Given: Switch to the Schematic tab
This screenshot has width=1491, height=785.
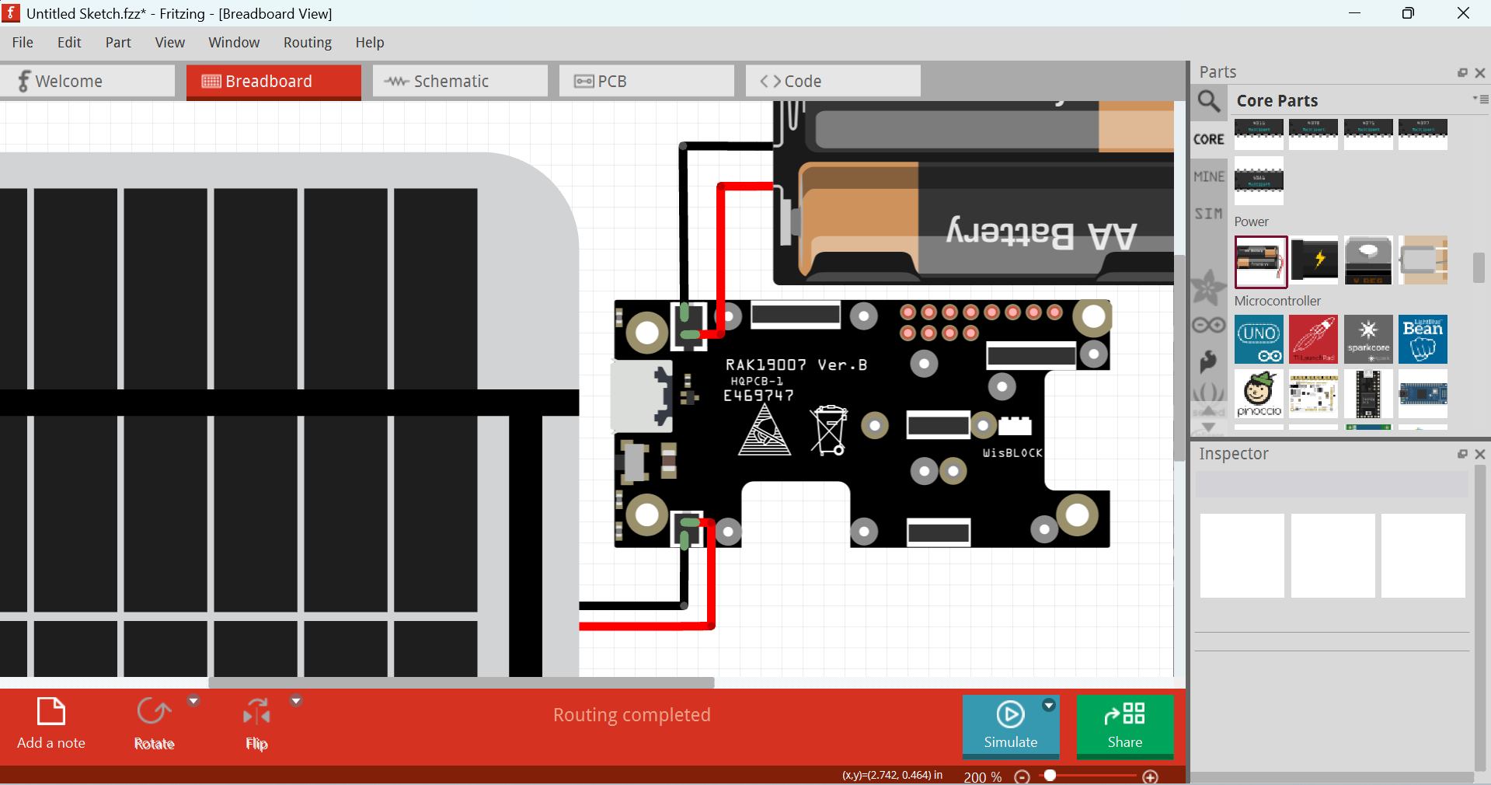Looking at the screenshot, I should pos(459,82).
